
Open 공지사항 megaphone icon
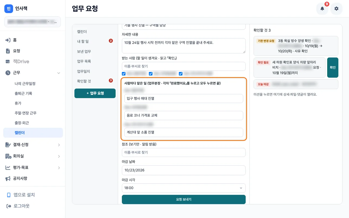pos(8,178)
